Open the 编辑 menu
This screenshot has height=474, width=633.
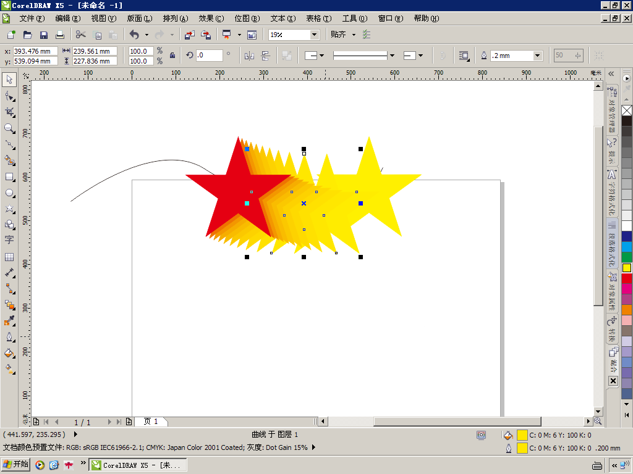68,19
